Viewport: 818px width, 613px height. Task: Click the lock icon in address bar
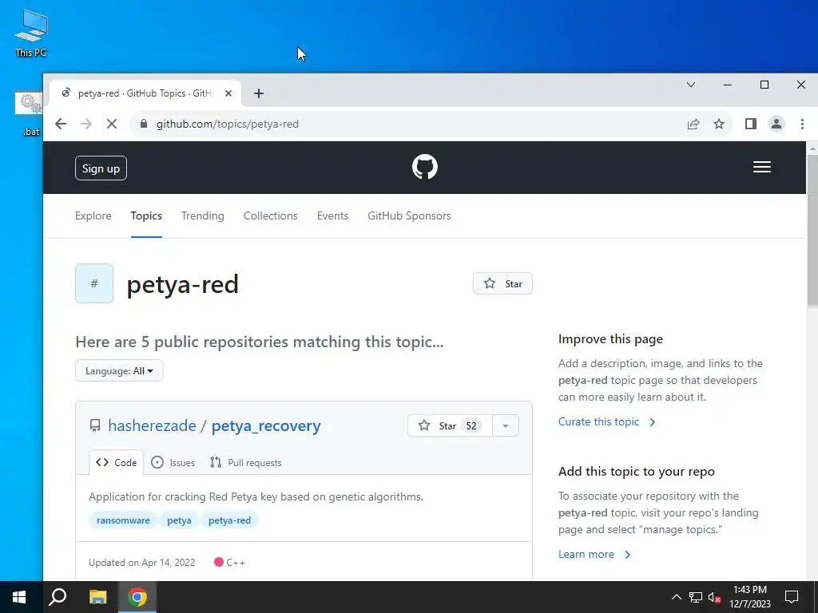click(144, 124)
